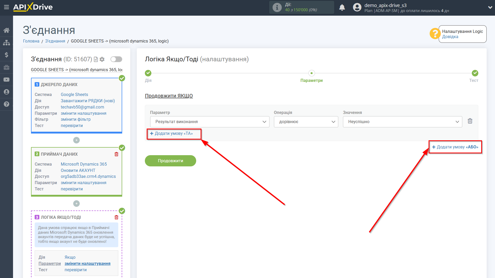Toggle the connection enable switch
The width and height of the screenshot is (495, 278).
pos(116,59)
